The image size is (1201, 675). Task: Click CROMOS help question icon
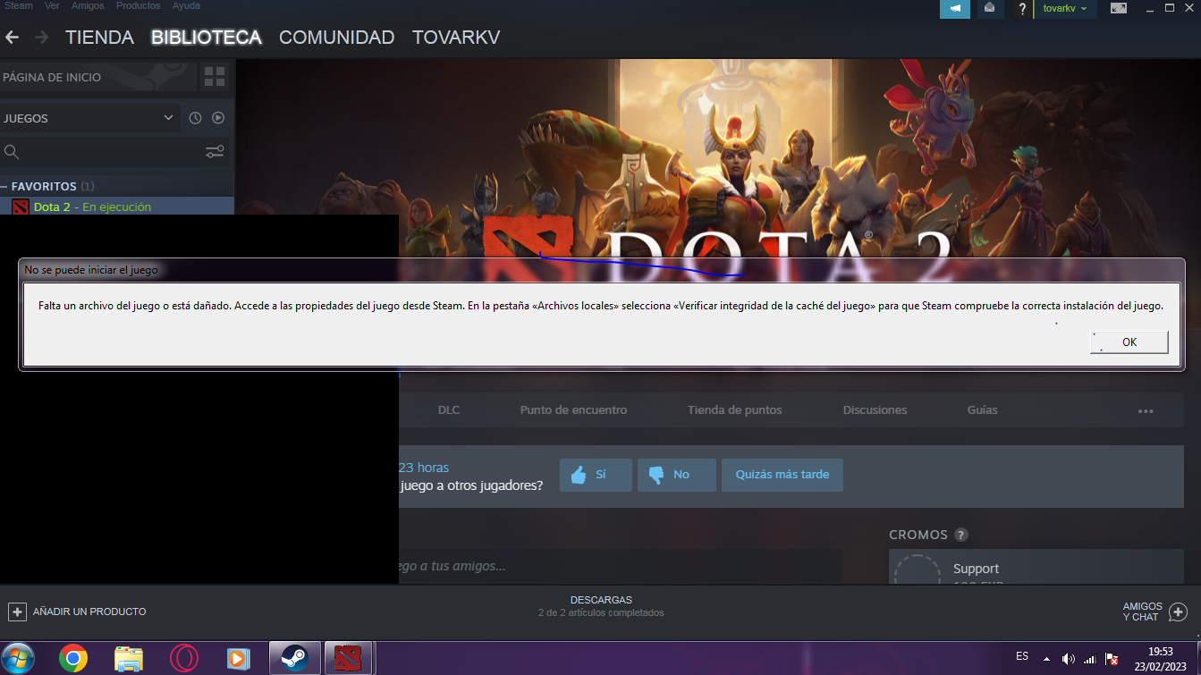pyautogui.click(x=960, y=535)
